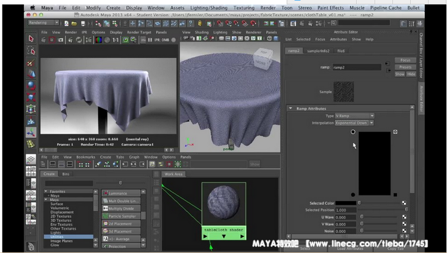The height and width of the screenshot is (253, 447).
Task: Open the Texturing menu
Action: (x=244, y=8)
